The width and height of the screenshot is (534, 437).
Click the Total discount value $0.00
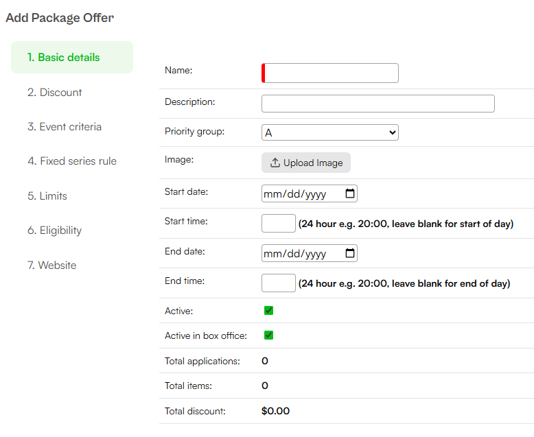[275, 411]
